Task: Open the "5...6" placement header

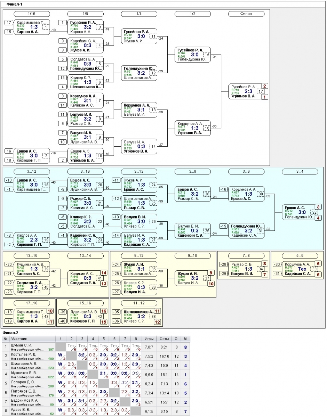Action: (300, 256)
